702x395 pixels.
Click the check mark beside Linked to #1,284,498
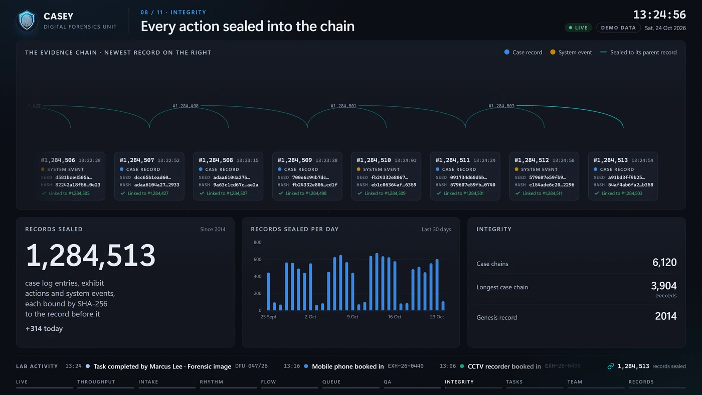[x=280, y=193]
